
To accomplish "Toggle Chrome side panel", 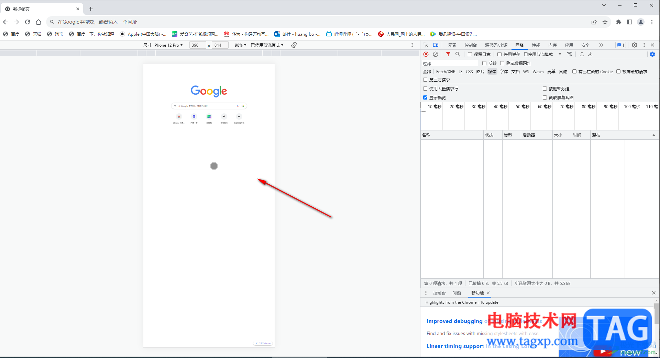I will [x=630, y=22].
